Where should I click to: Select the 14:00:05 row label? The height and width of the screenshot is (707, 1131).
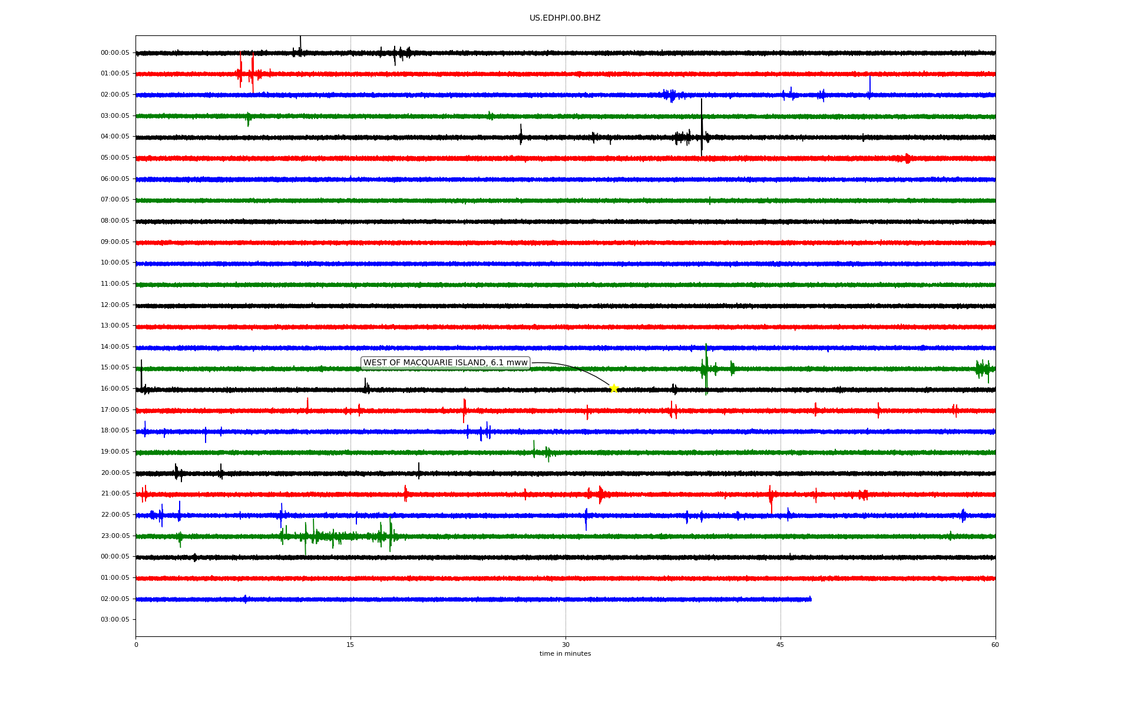[x=115, y=347]
